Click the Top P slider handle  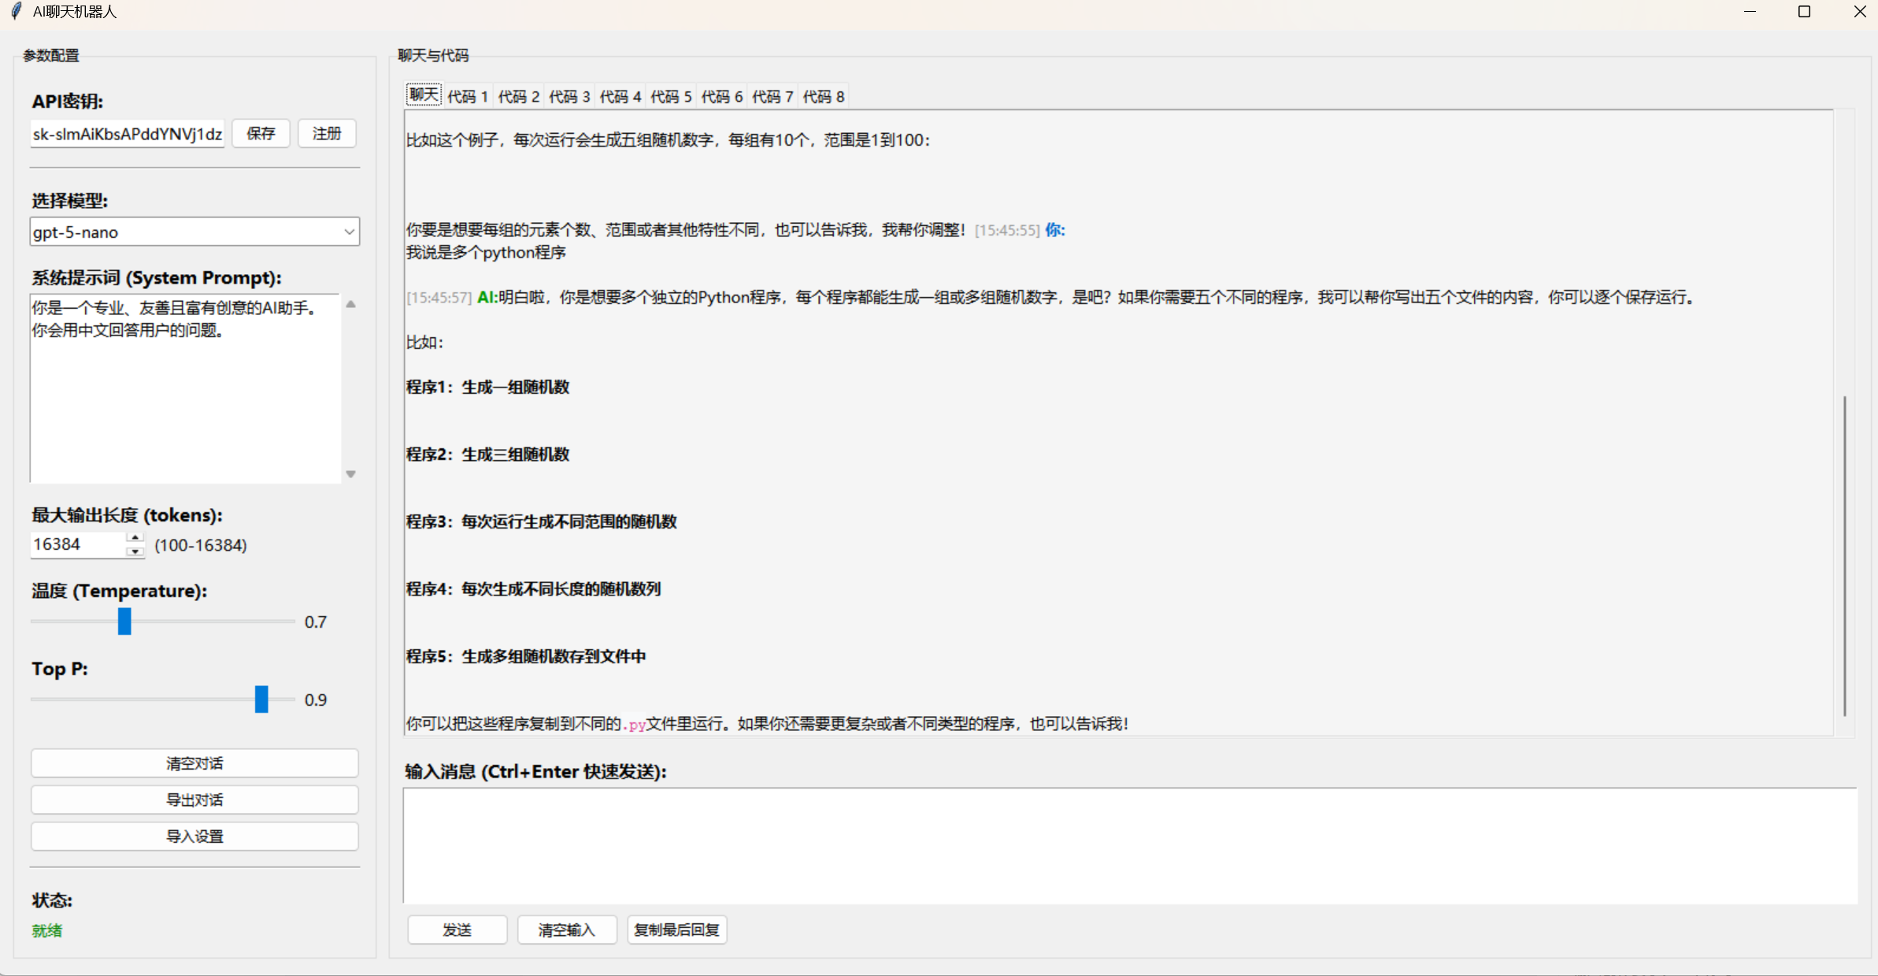pyautogui.click(x=261, y=700)
